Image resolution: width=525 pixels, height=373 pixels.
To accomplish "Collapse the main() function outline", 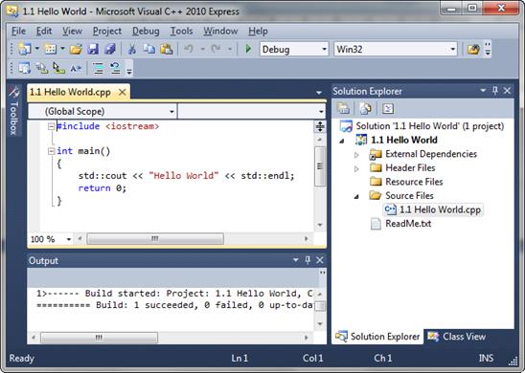I will pos(51,151).
